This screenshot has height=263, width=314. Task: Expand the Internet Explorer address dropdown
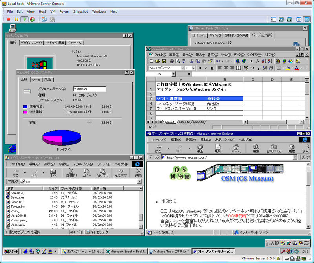pyautogui.click(x=295, y=157)
